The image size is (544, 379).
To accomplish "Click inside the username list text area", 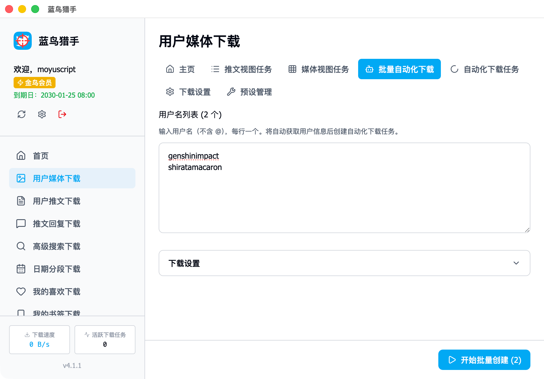I will point(344,198).
